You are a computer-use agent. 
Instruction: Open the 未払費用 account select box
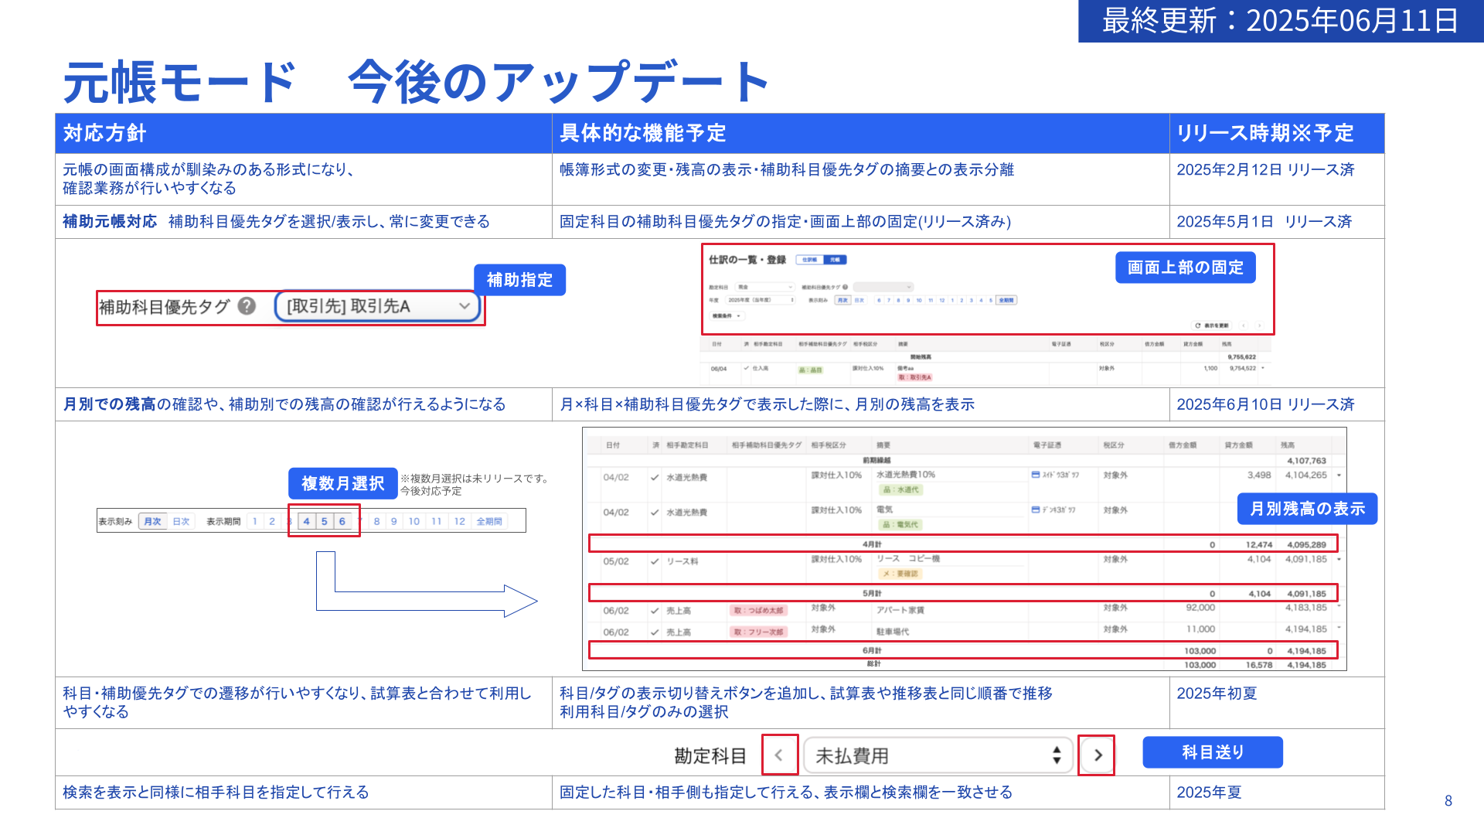[x=938, y=755]
